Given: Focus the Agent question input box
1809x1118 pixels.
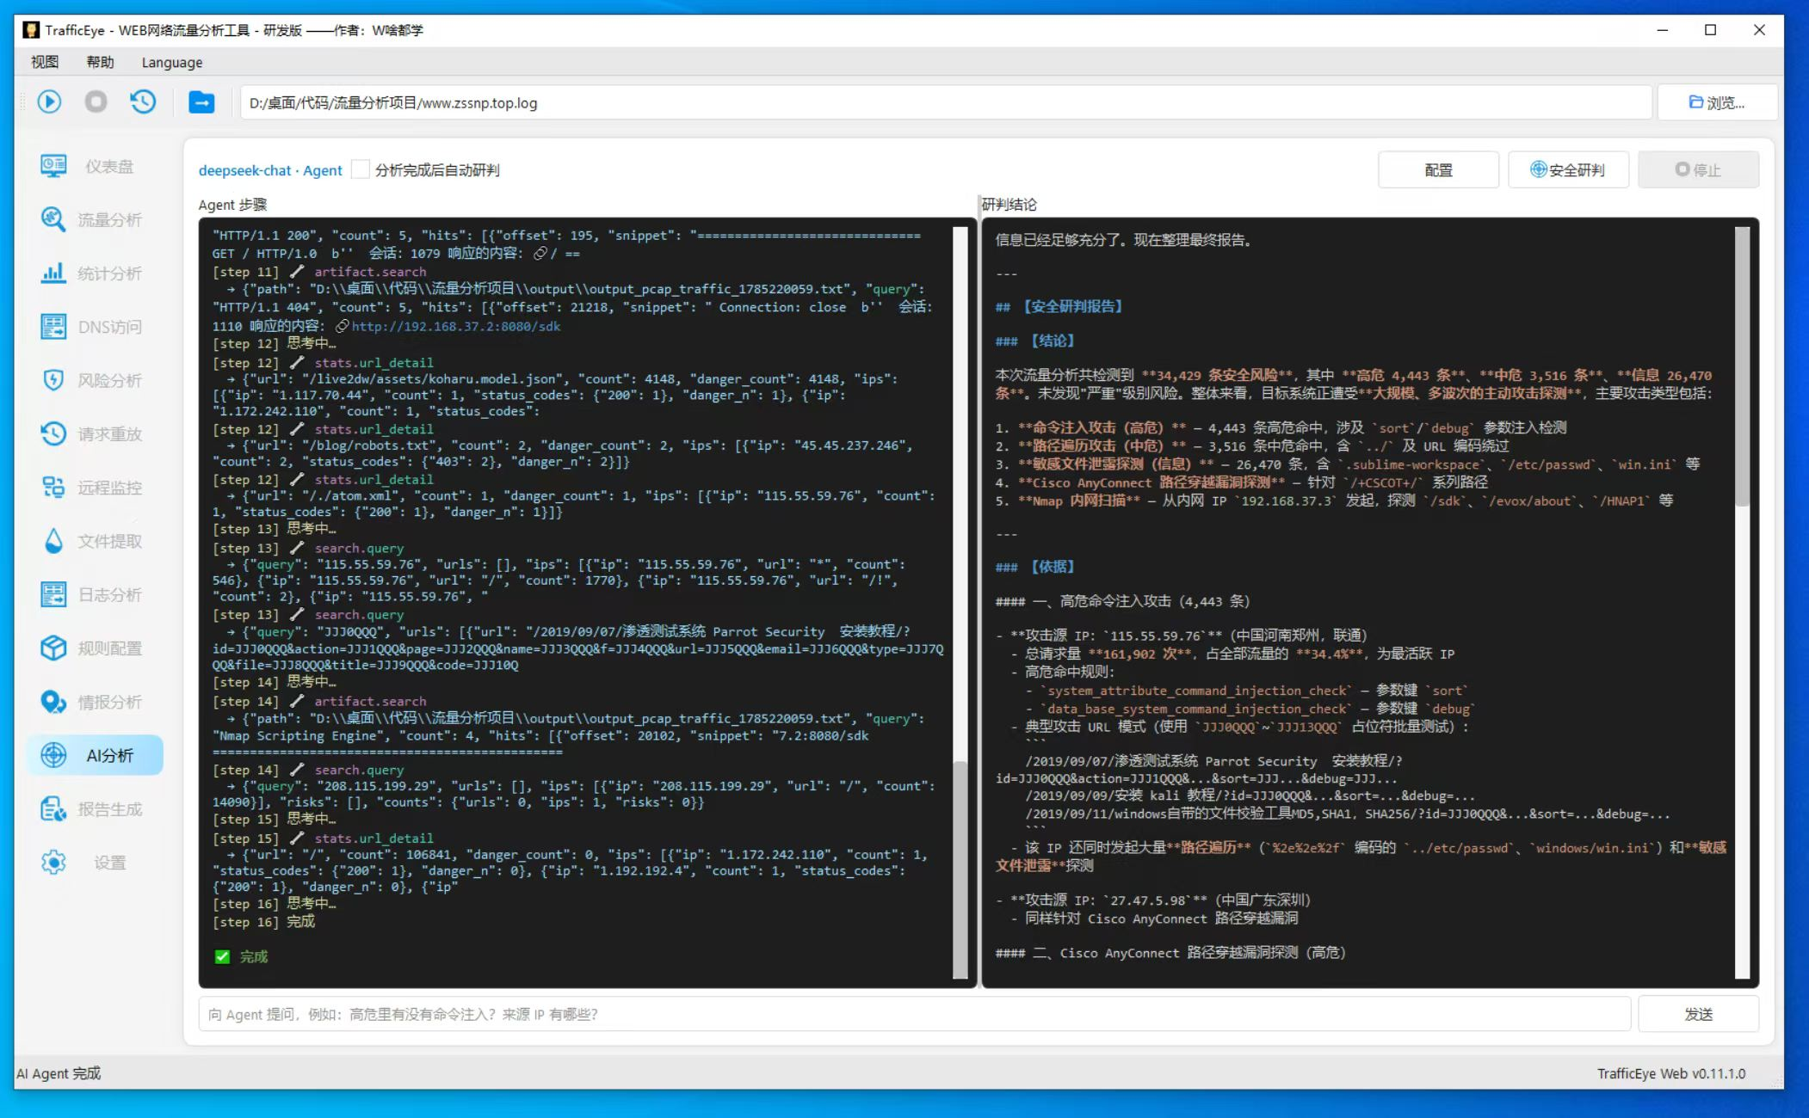Looking at the screenshot, I should coord(914,1014).
